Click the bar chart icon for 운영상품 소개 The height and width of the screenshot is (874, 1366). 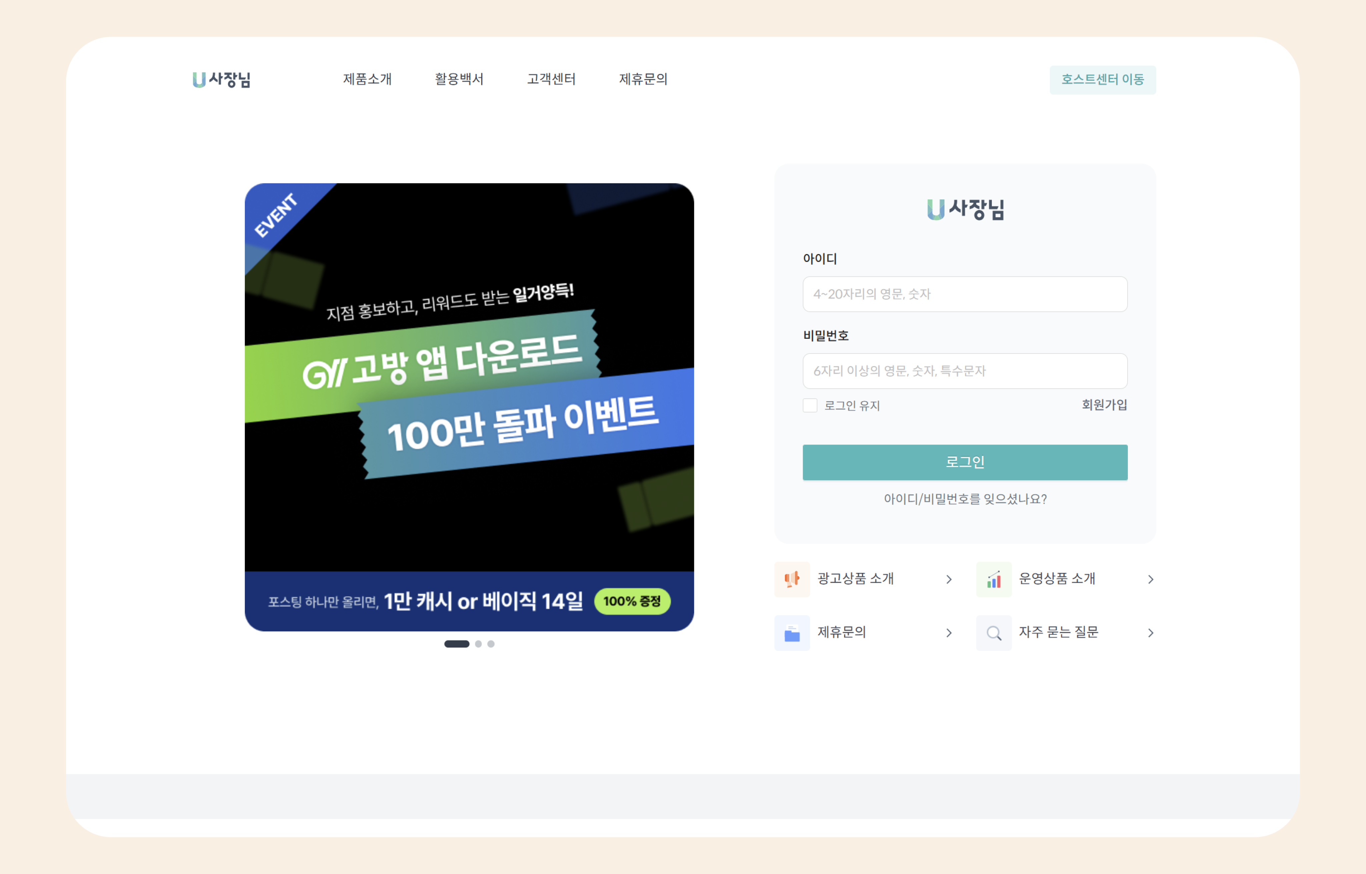tap(994, 579)
